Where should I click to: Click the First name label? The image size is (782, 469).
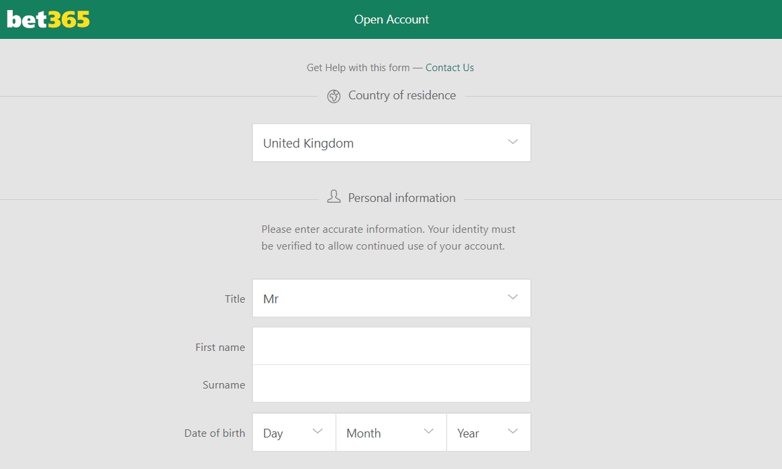(220, 348)
